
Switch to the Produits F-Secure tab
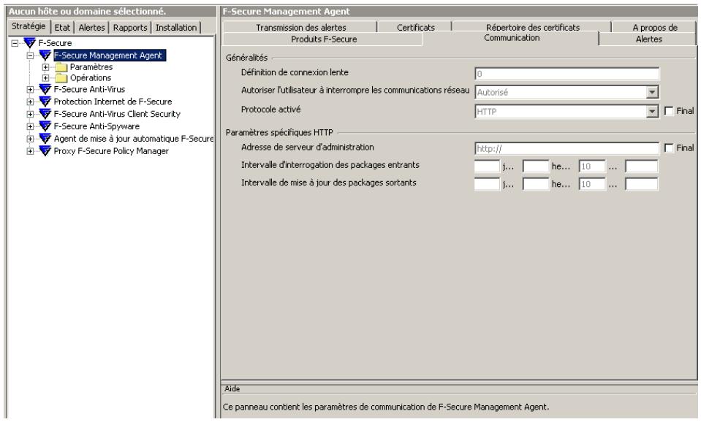tap(324, 39)
